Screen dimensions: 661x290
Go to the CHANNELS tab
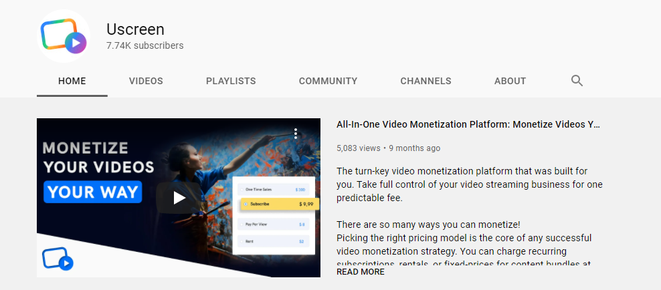[x=426, y=82]
